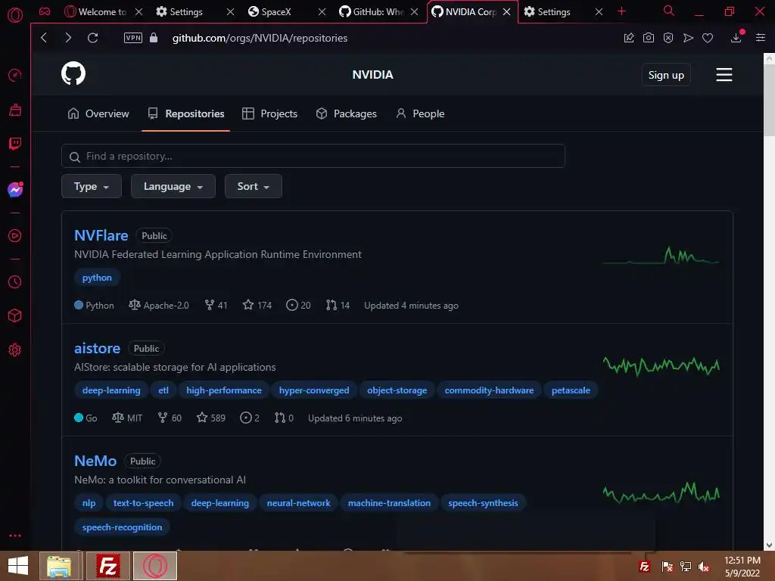Click the python topic tag
775x581 pixels.
[97, 278]
